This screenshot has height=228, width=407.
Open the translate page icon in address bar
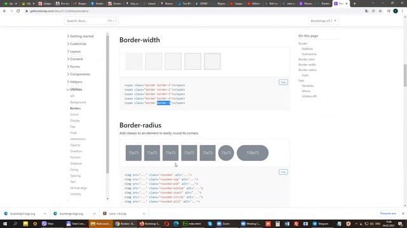(366, 11)
